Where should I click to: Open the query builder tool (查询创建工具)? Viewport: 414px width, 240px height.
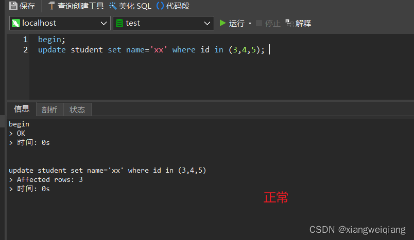pos(76,6)
